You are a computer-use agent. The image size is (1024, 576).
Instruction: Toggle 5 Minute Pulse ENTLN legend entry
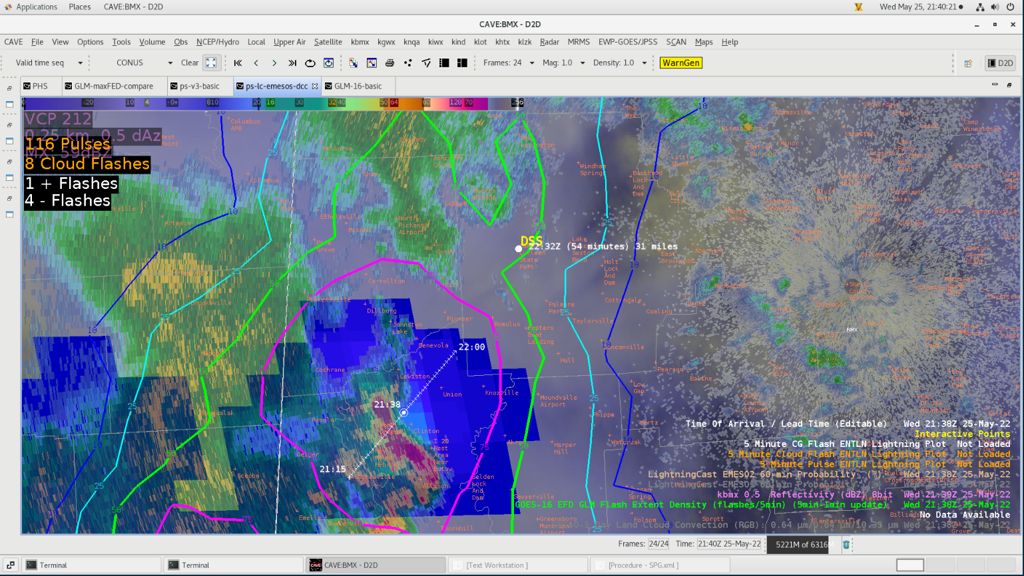[885, 464]
